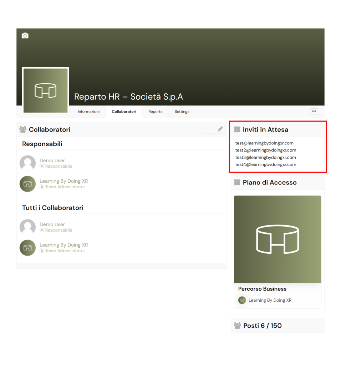Select test2@learningbydoingxr.com pending invite
Screen dimensions: 341x366
[x=266, y=150]
